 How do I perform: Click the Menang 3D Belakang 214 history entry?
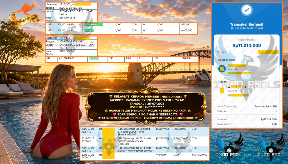coord(134,132)
